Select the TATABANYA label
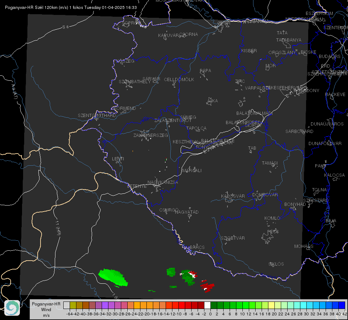The height and width of the screenshot is (320, 348). coord(289,40)
